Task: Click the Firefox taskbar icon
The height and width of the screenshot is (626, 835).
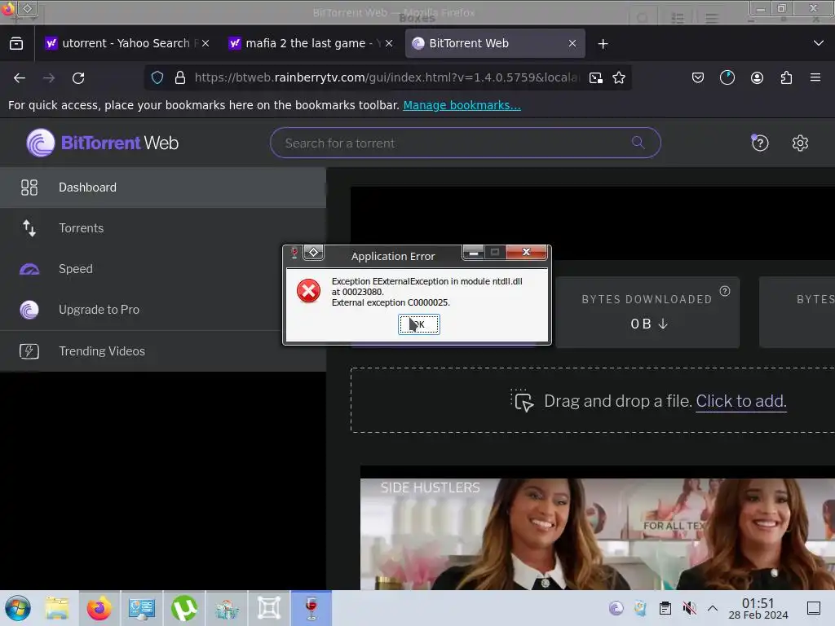Action: 99,608
